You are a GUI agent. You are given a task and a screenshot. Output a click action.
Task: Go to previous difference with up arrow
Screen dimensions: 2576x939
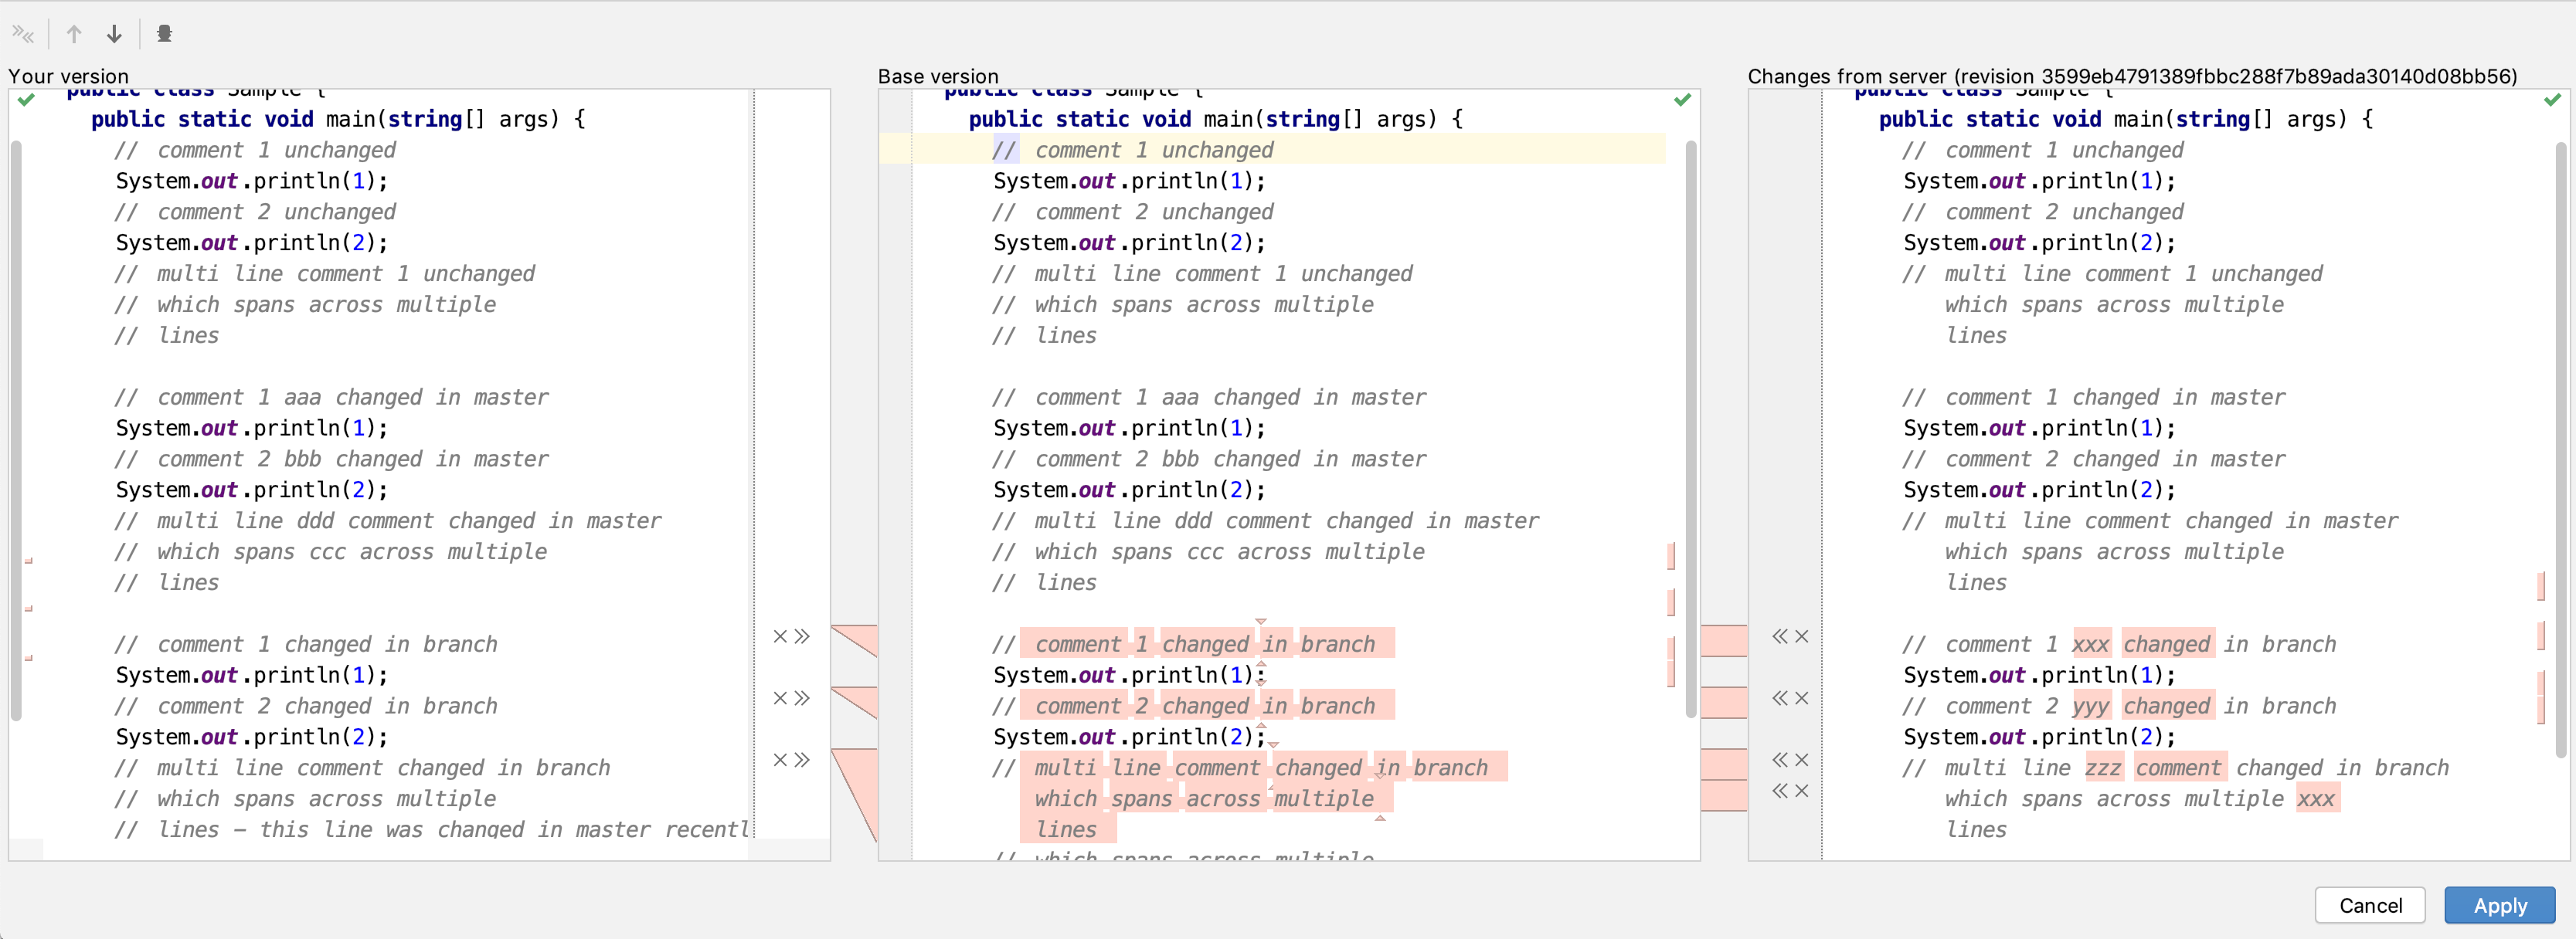[74, 34]
